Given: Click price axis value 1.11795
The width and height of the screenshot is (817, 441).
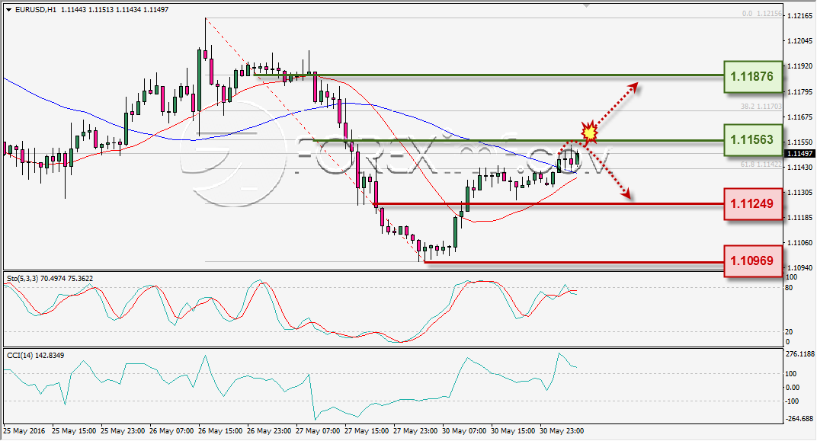Looking at the screenshot, I should [799, 92].
